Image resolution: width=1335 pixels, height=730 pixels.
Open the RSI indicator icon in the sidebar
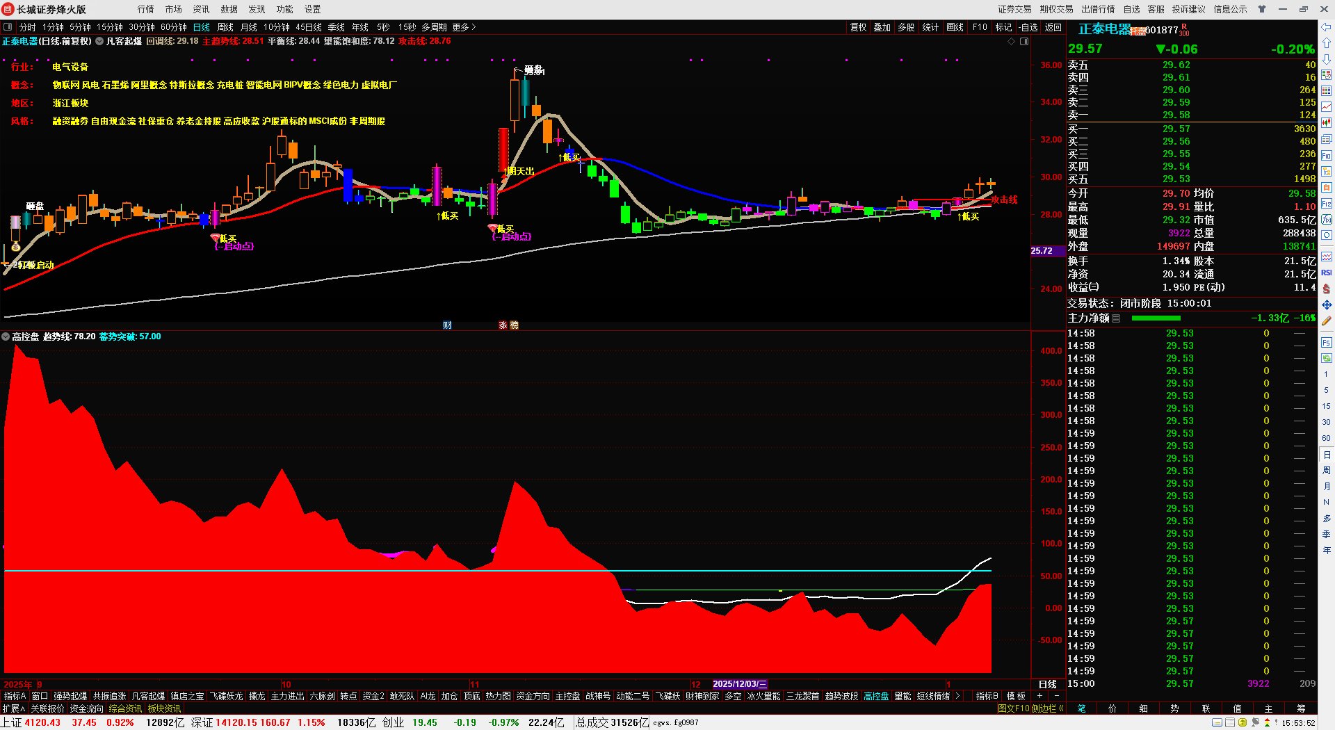click(x=1327, y=273)
